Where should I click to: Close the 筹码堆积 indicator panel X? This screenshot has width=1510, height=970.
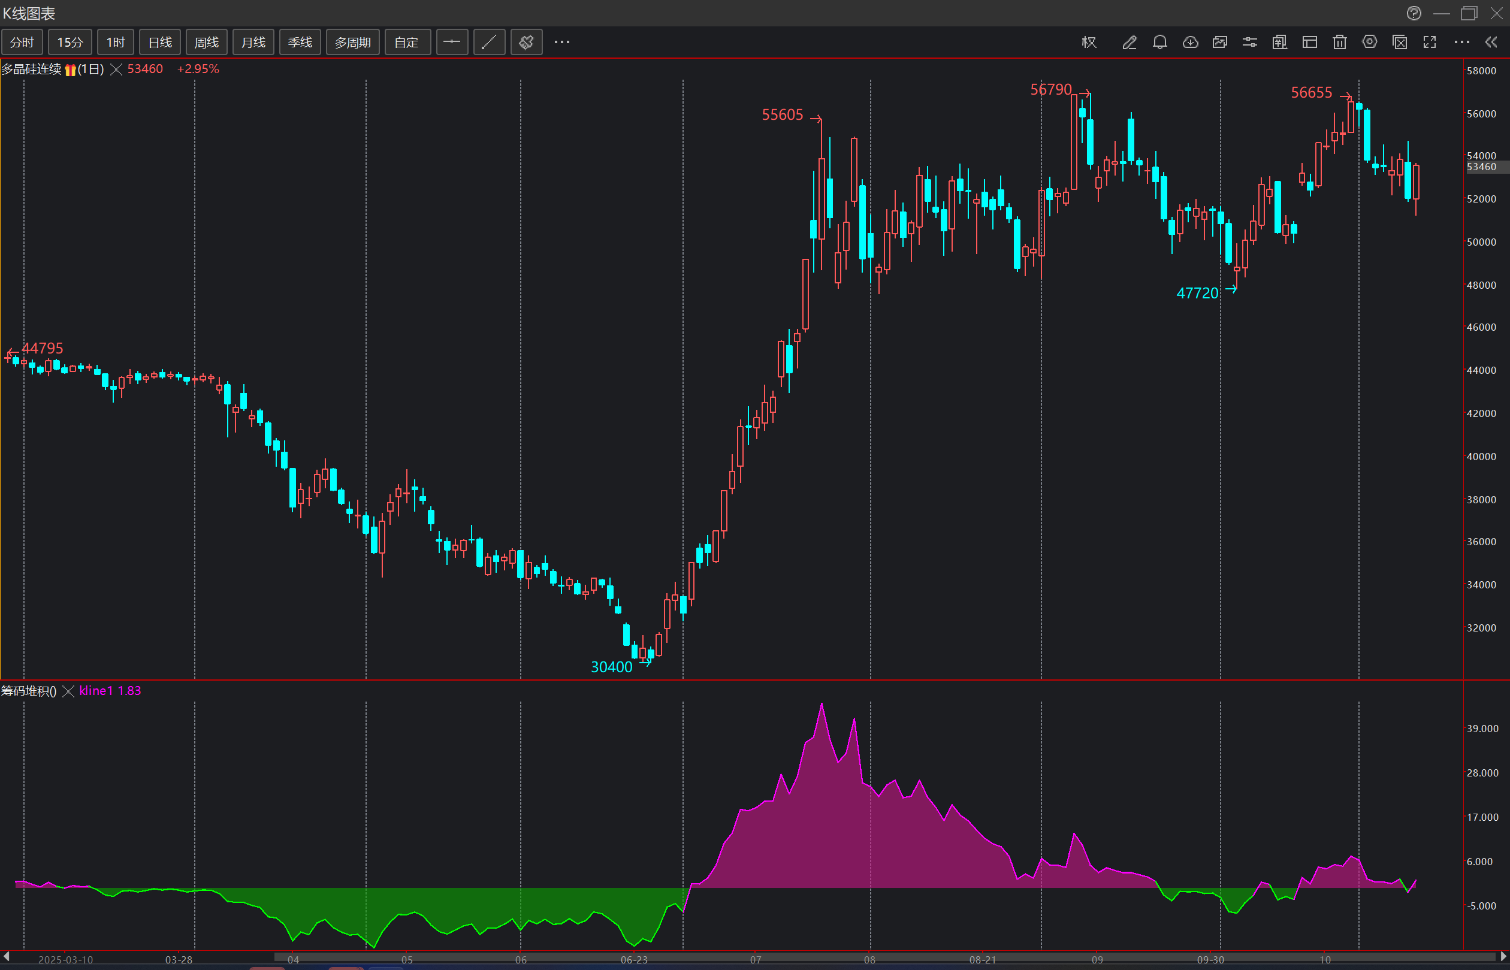68,691
